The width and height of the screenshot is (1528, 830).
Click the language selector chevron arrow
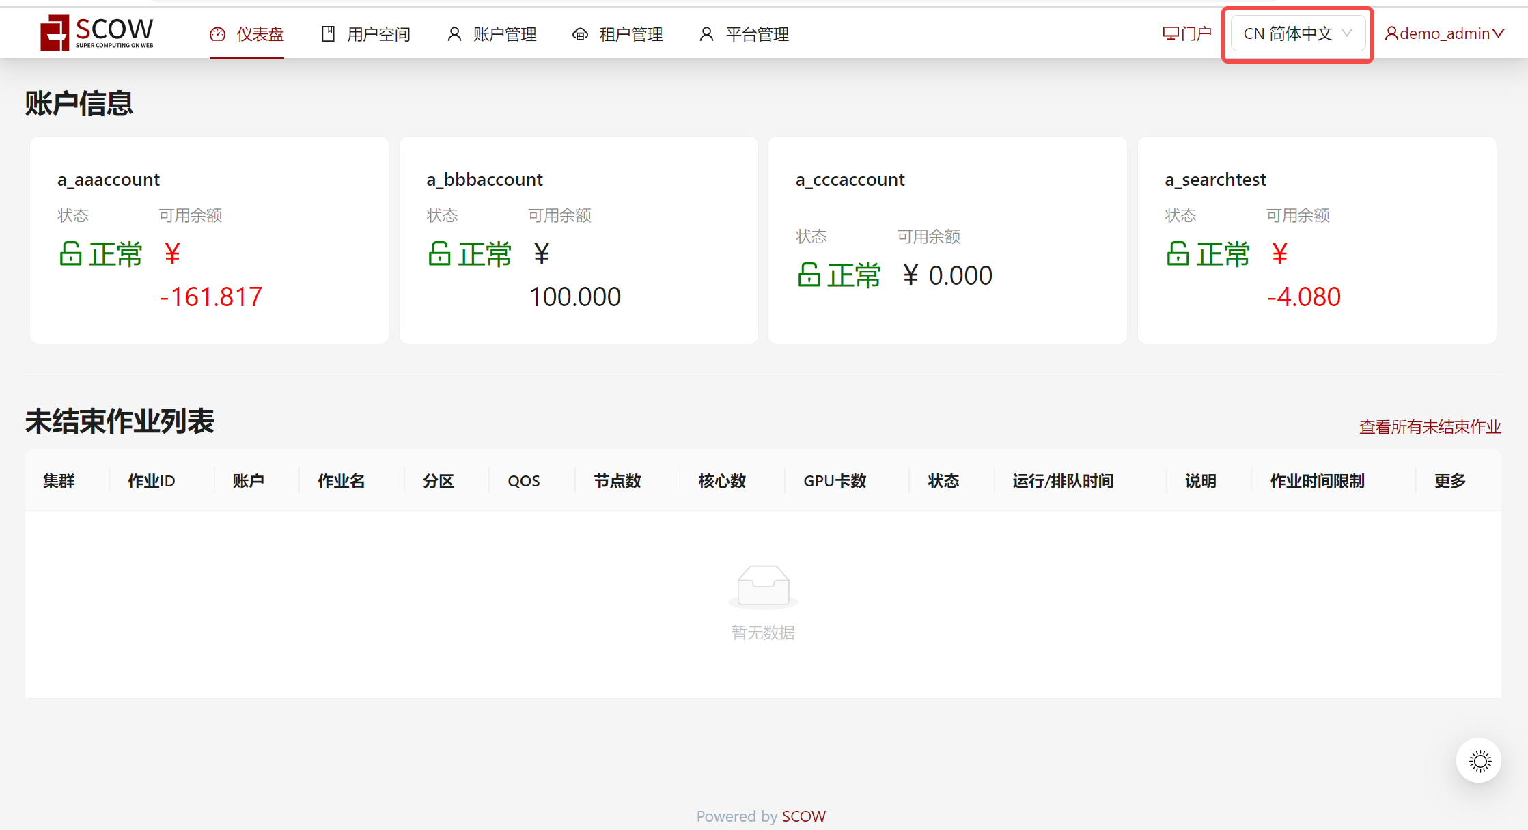tap(1347, 33)
